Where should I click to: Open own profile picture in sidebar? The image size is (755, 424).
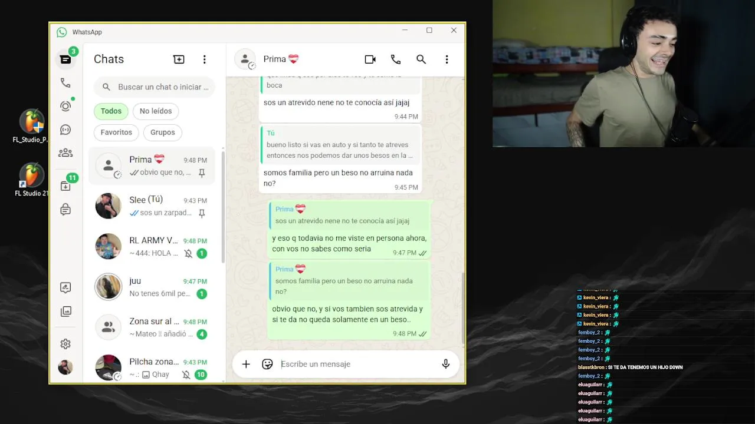pos(65,367)
